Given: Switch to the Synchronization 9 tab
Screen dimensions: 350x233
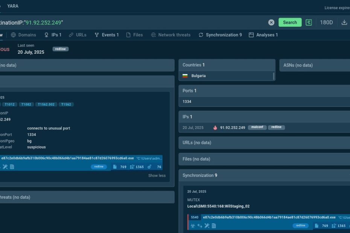Looking at the screenshot, I should point(221,35).
